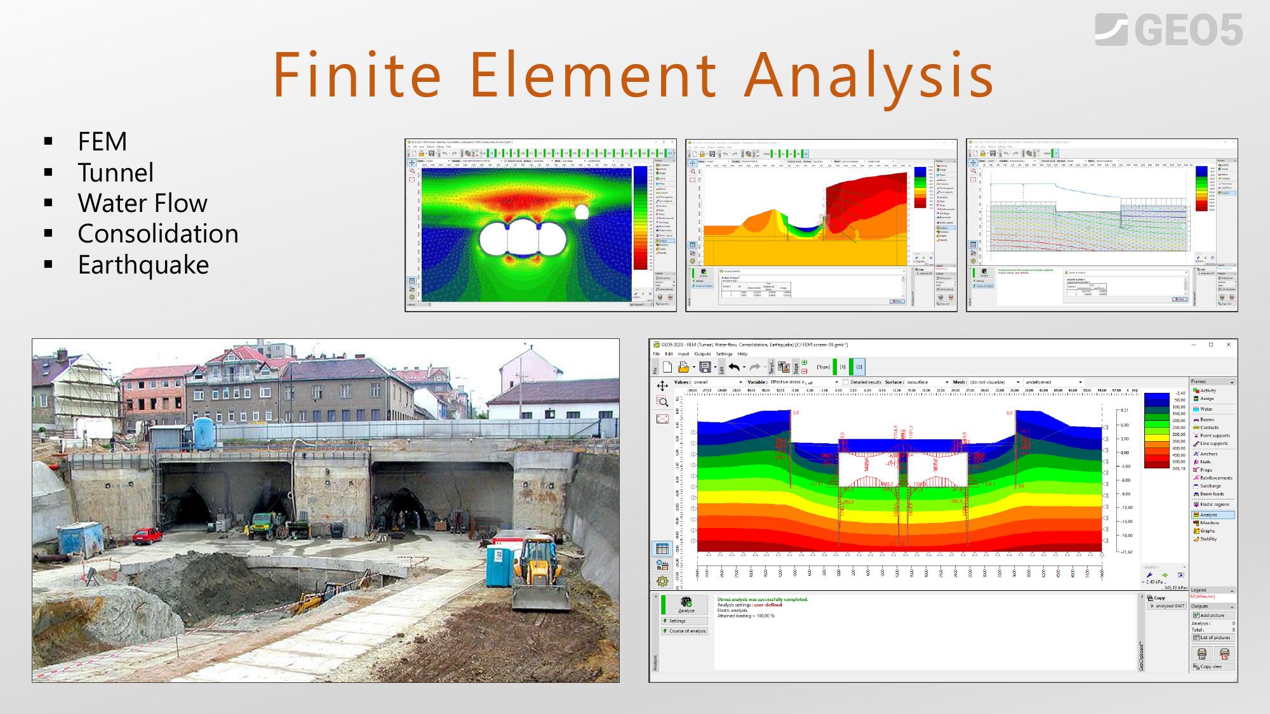This screenshot has width=1270, height=714.
Task: Open the Monitors frame
Action: pos(1213,523)
